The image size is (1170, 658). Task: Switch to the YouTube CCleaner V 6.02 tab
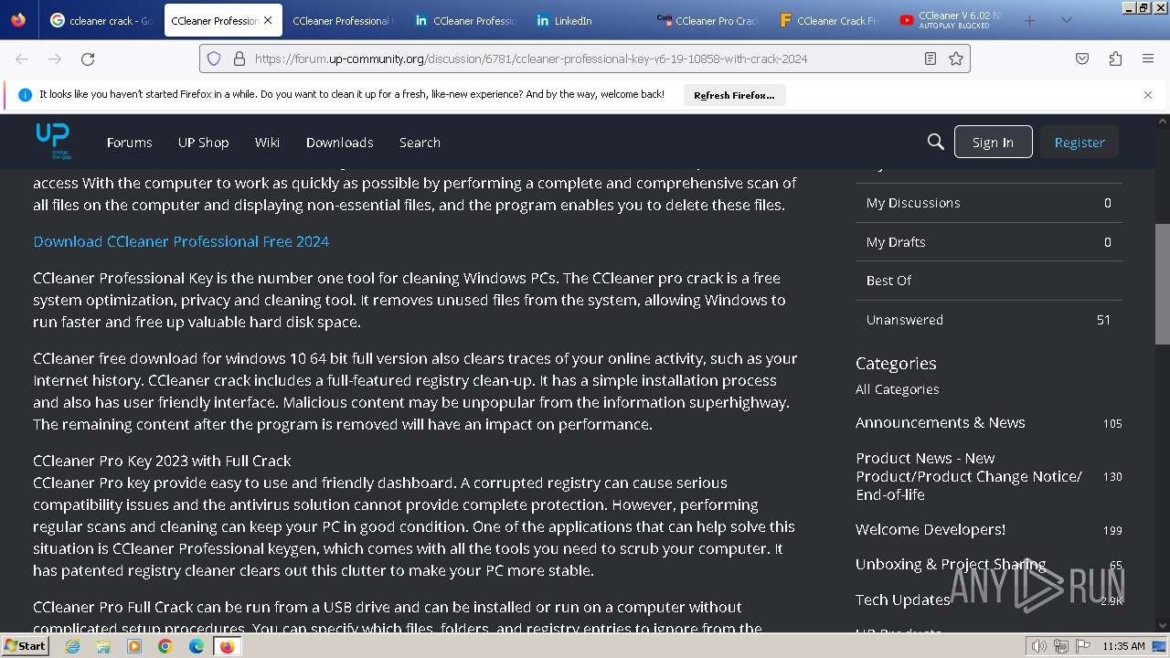click(x=951, y=20)
